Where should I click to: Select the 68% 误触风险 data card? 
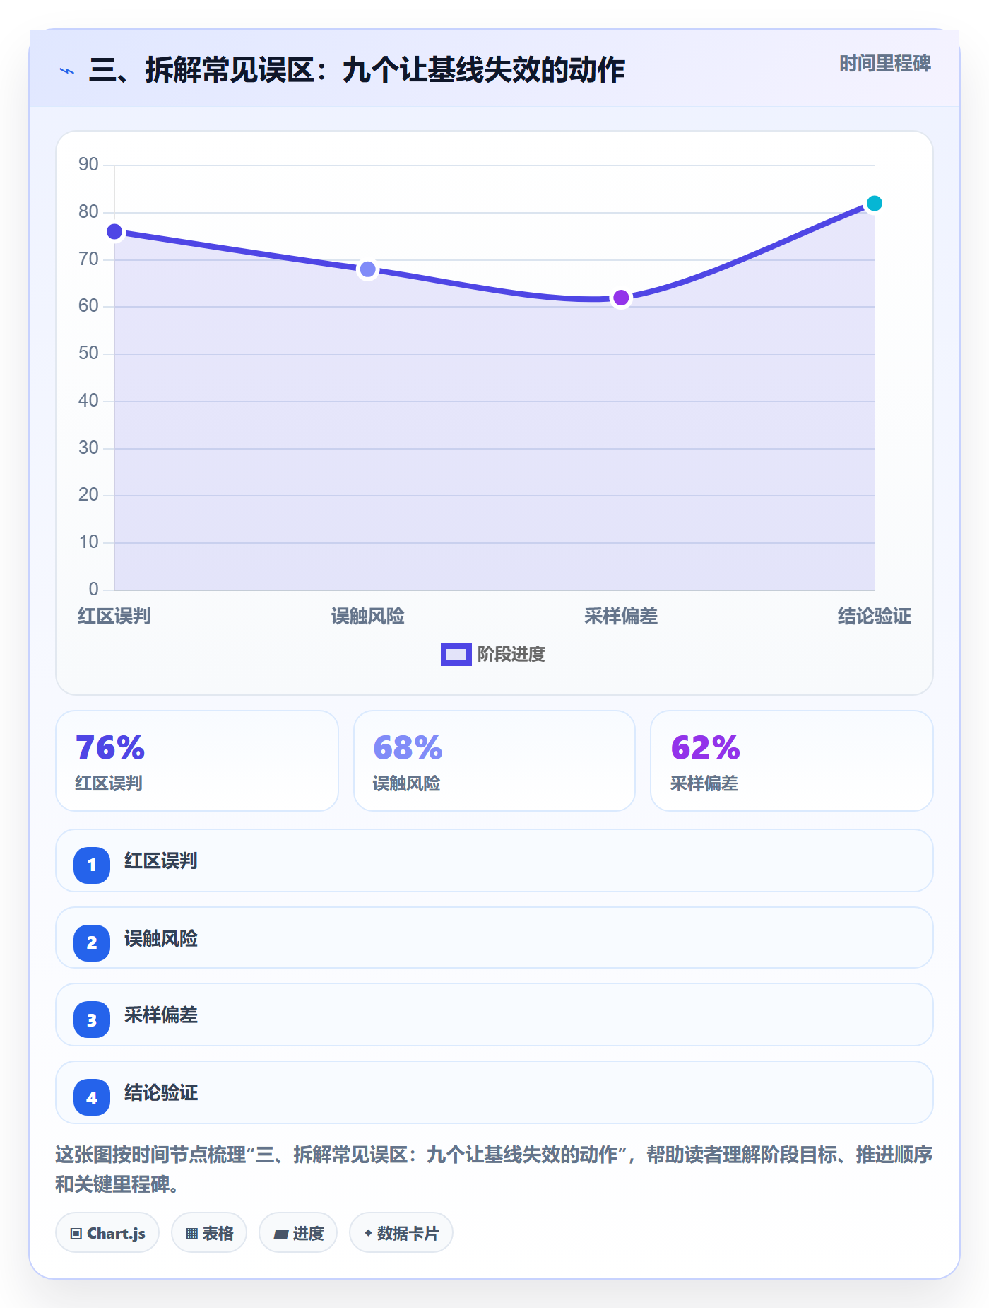(x=494, y=761)
